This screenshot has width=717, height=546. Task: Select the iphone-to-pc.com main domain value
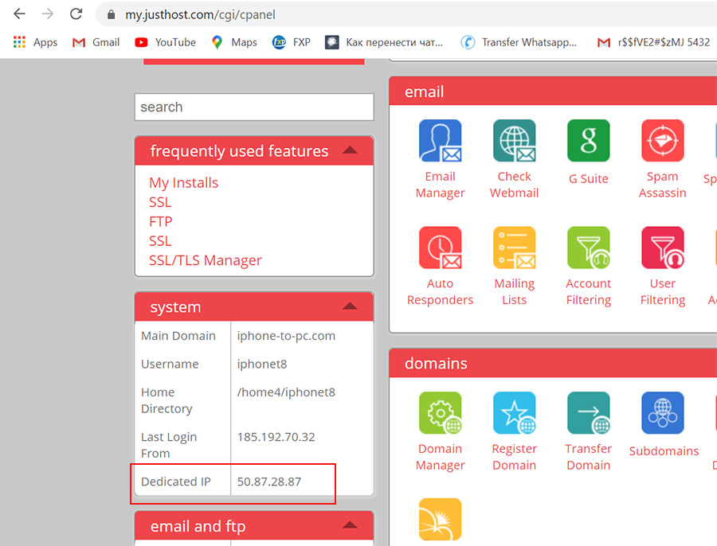point(286,336)
